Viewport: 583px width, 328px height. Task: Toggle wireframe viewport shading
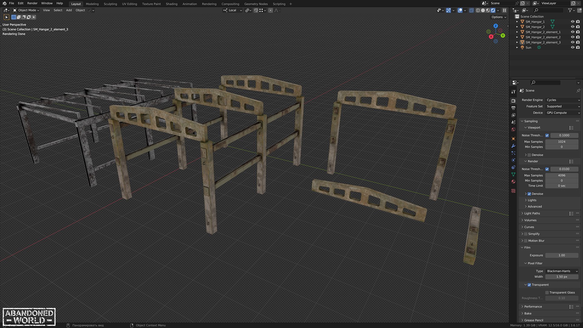tap(478, 10)
